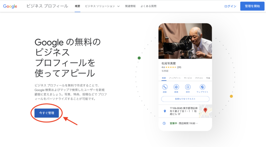266x147 pixels.
Task: Select 写真 tab in phone mockup
Action: coord(208,78)
